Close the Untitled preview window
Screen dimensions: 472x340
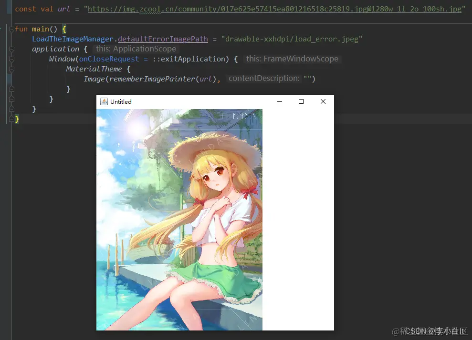(323, 101)
